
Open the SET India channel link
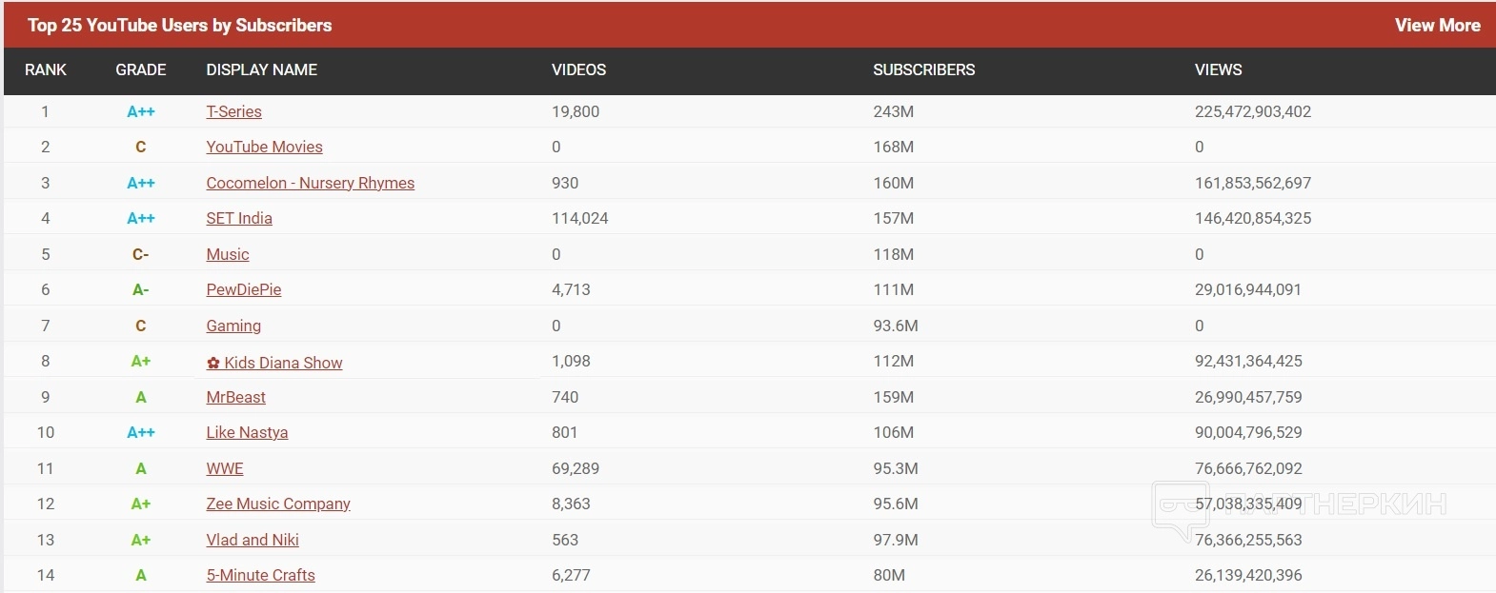pos(239,218)
